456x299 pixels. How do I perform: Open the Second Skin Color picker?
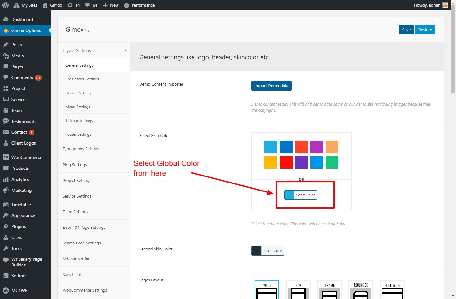pyautogui.click(x=268, y=251)
